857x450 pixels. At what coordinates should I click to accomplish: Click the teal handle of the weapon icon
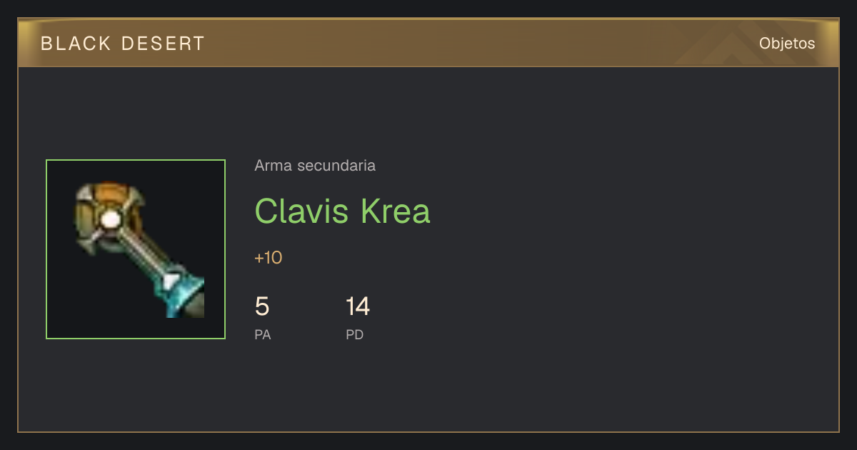point(179,292)
